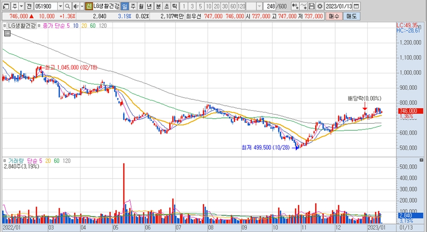The image size is (427, 232).
Task: Switch to daily chart (일)
Action: 125,6
